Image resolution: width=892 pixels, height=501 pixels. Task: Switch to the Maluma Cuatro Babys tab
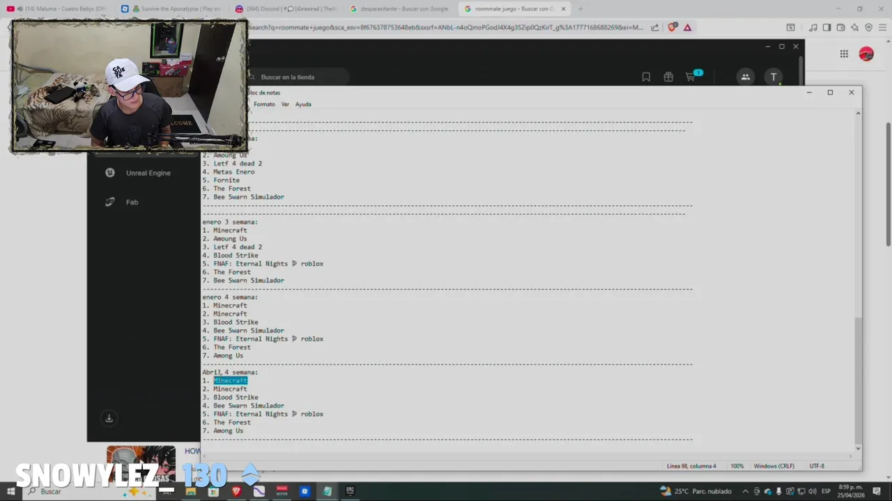coord(58,9)
